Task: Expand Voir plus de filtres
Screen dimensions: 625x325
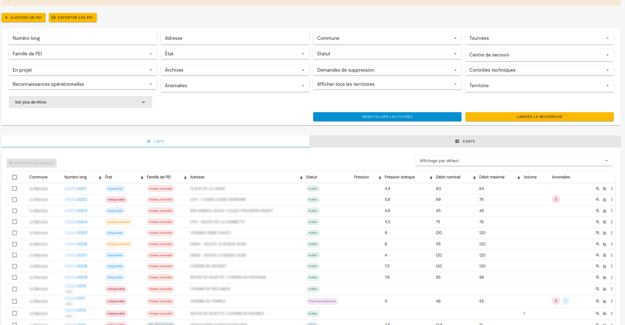Action: [80, 102]
